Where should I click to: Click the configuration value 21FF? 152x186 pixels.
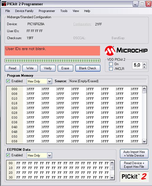click(x=98, y=24)
